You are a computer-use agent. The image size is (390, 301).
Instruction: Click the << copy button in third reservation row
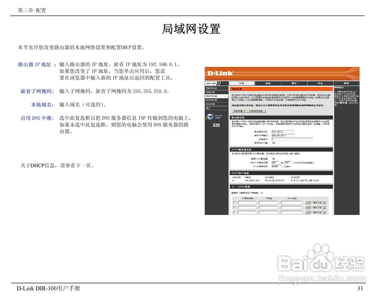point(307,212)
